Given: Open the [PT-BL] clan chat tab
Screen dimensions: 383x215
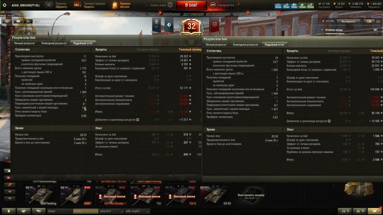Looking at the screenshot, I should (x=86, y=211).
